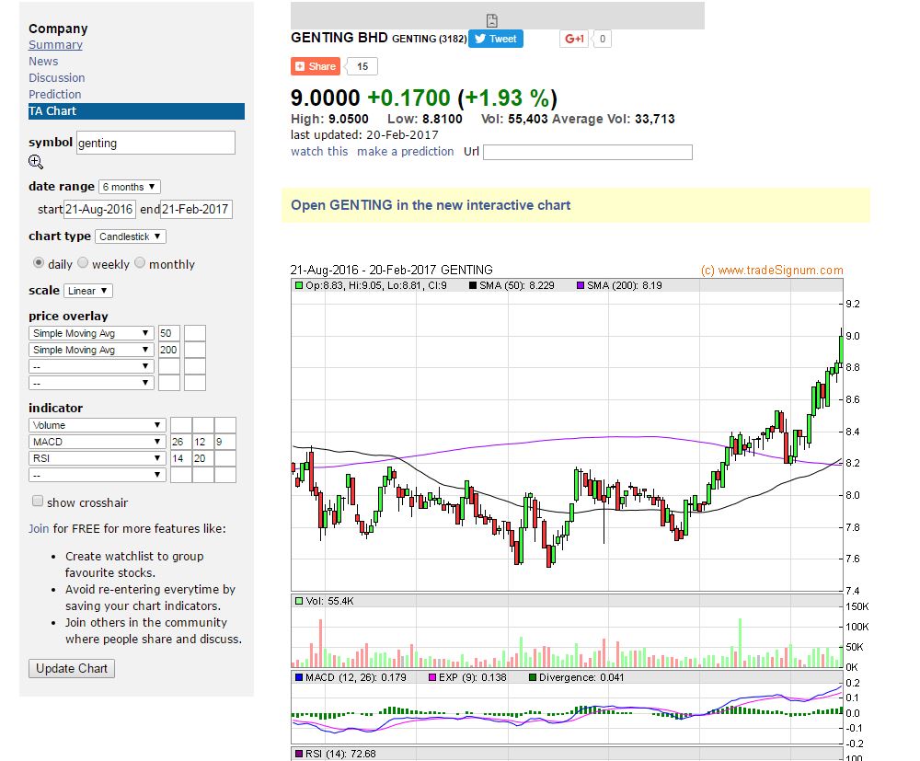920x761 pixels.
Task: Open the RSI indicator dropdown
Action: pos(98,458)
